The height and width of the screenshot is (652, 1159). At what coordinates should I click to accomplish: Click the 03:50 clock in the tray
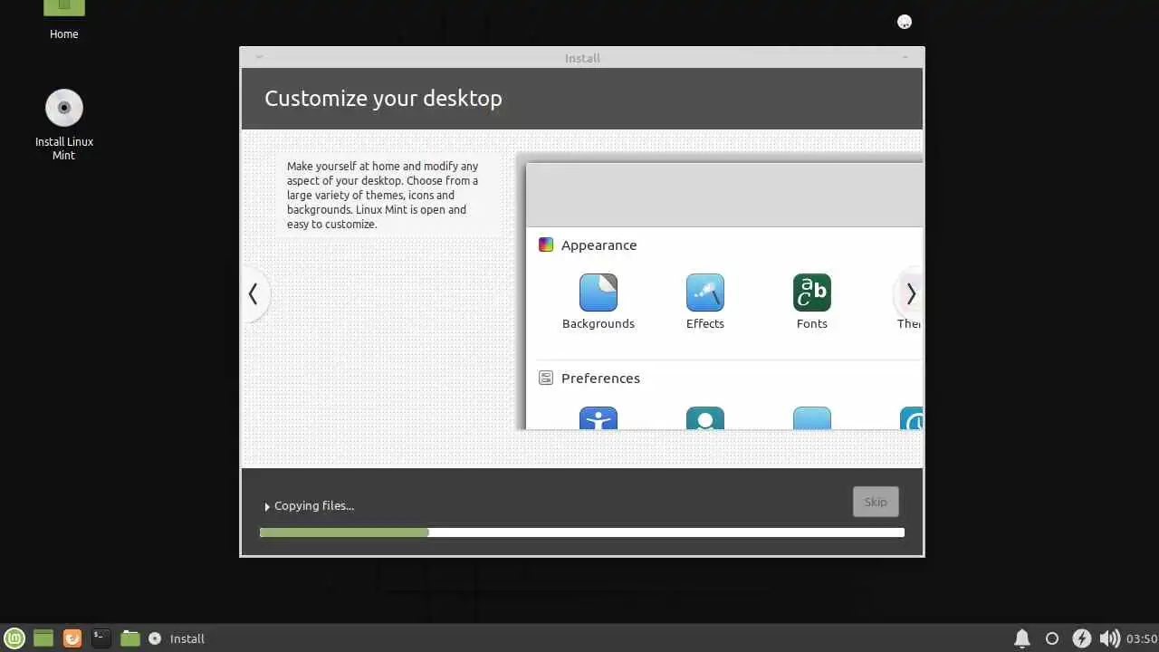point(1142,638)
